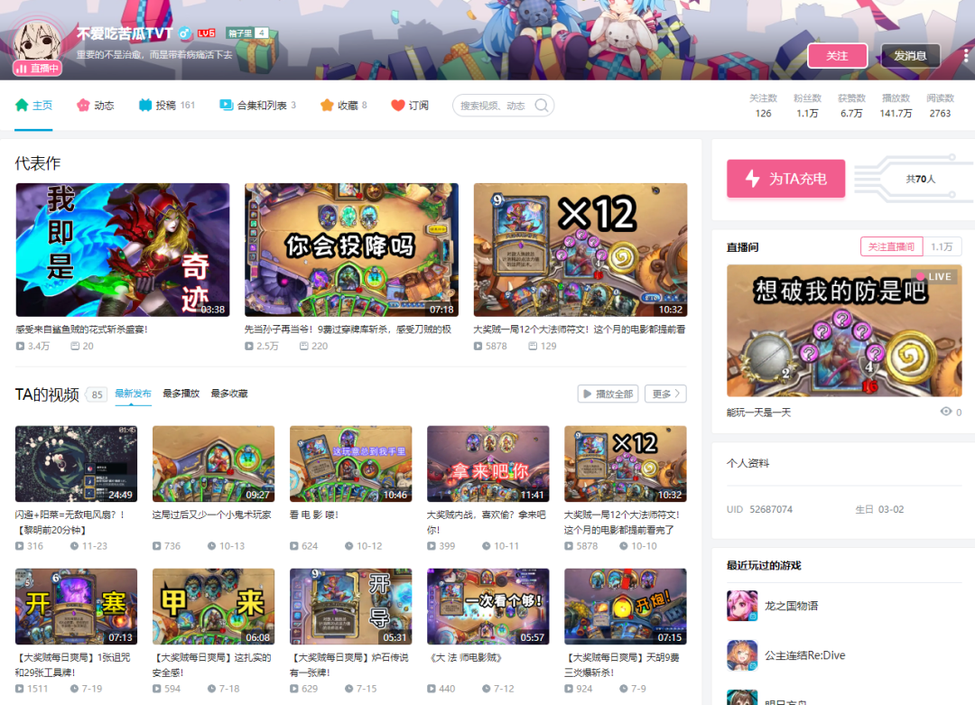Click 感受来自鲨鱼贼的花式斩杀盛宴 title
The image size is (975, 705).
pos(81,329)
